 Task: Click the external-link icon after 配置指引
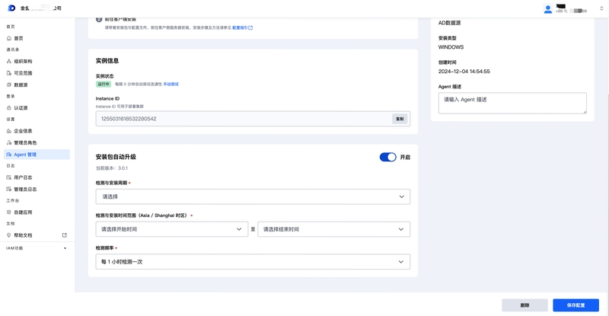pos(250,27)
